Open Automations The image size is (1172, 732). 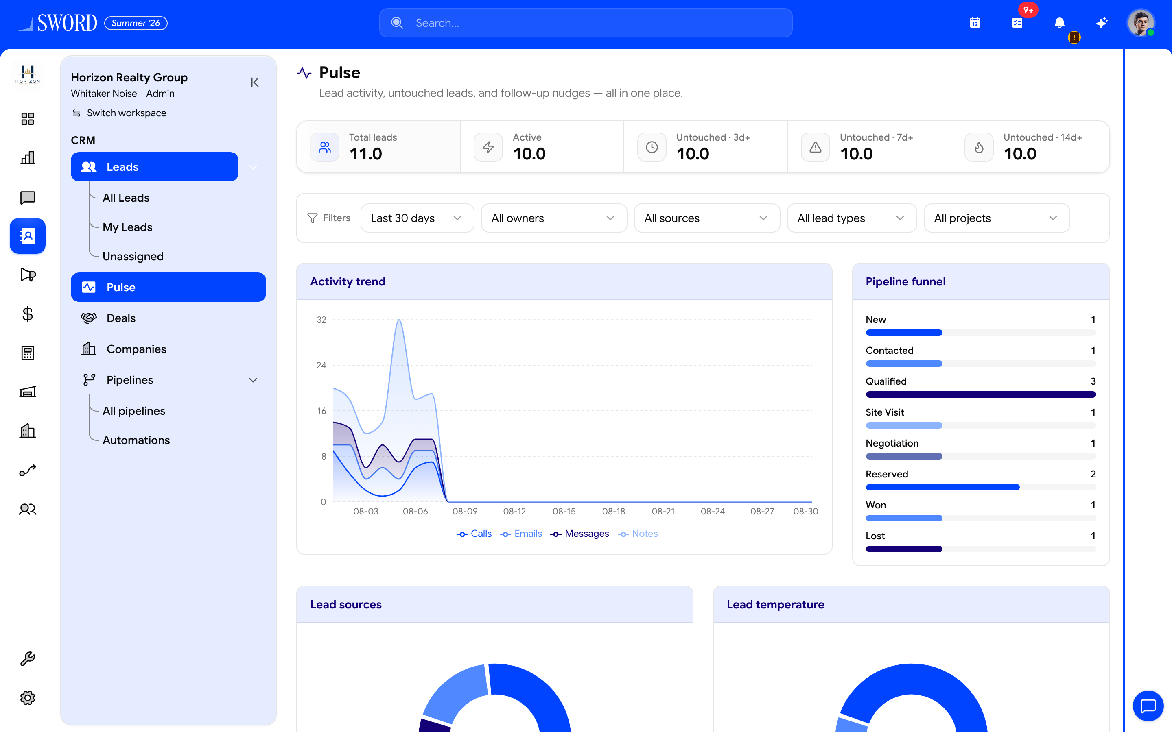(136, 440)
